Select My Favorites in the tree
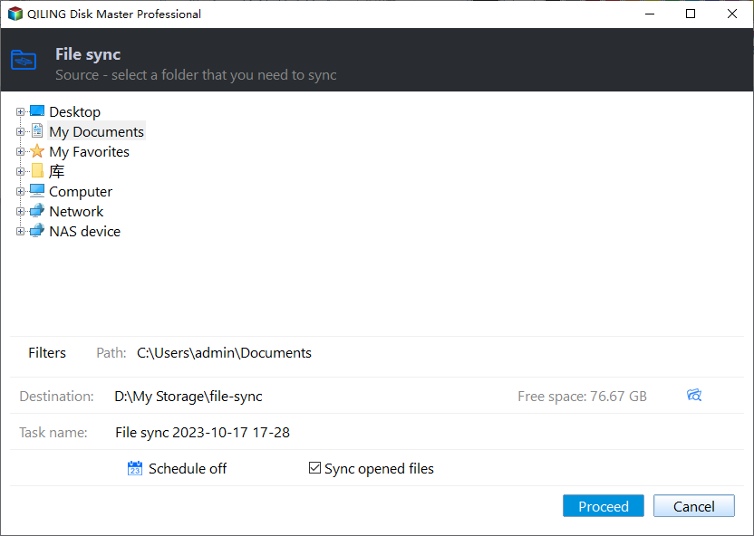This screenshot has width=754, height=536. tap(90, 152)
